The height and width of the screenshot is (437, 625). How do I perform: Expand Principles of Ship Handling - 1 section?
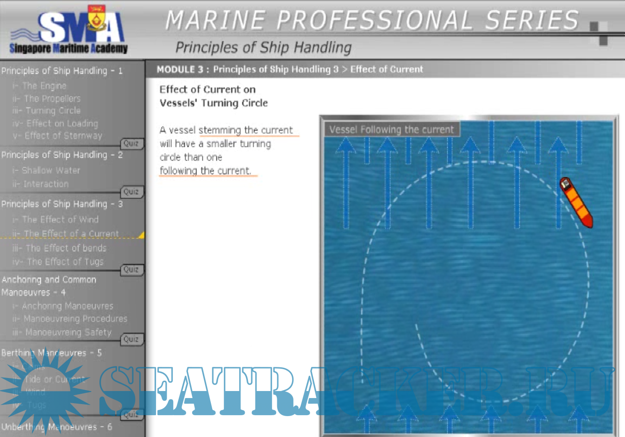(x=62, y=71)
